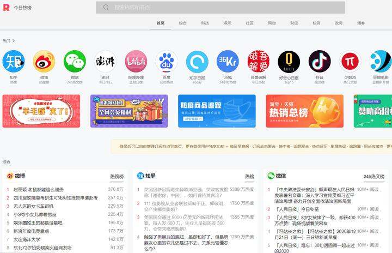
Task: Open the green 赞助商招募 banner
Action: 373,111
